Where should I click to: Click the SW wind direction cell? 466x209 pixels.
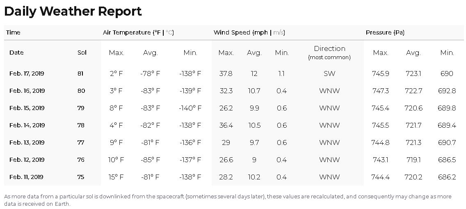pos(329,73)
